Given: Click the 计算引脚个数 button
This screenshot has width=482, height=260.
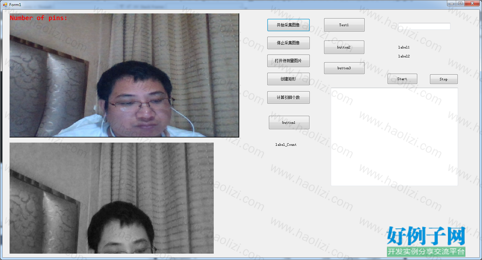Looking at the screenshot, I should tap(288, 97).
